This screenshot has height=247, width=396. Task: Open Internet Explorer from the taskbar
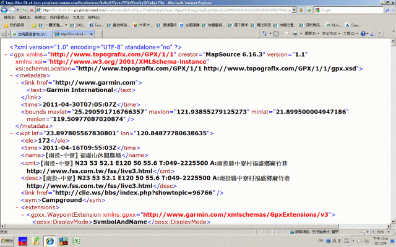point(49,241)
